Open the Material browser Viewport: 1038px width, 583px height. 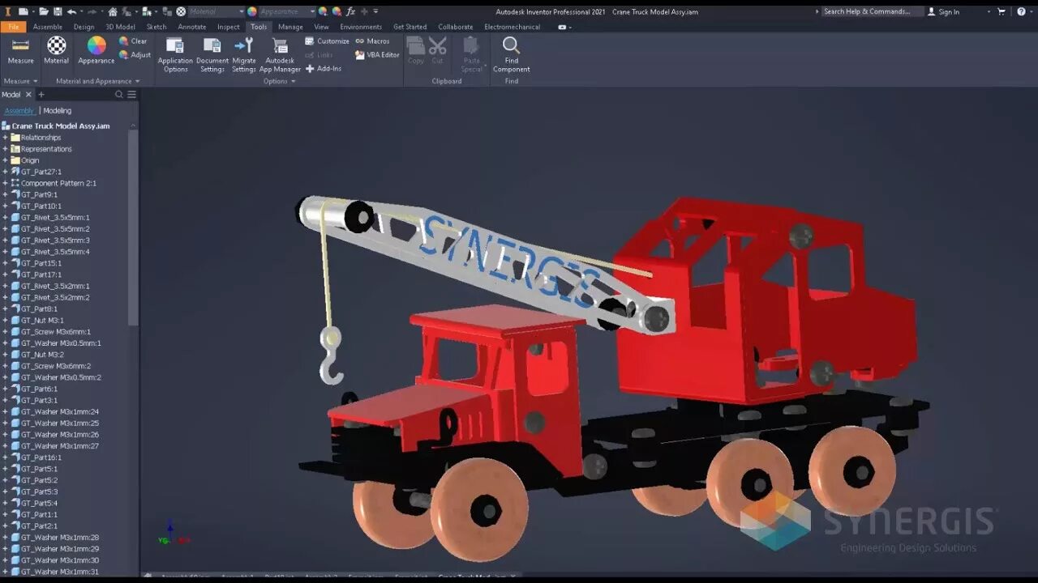(x=56, y=51)
